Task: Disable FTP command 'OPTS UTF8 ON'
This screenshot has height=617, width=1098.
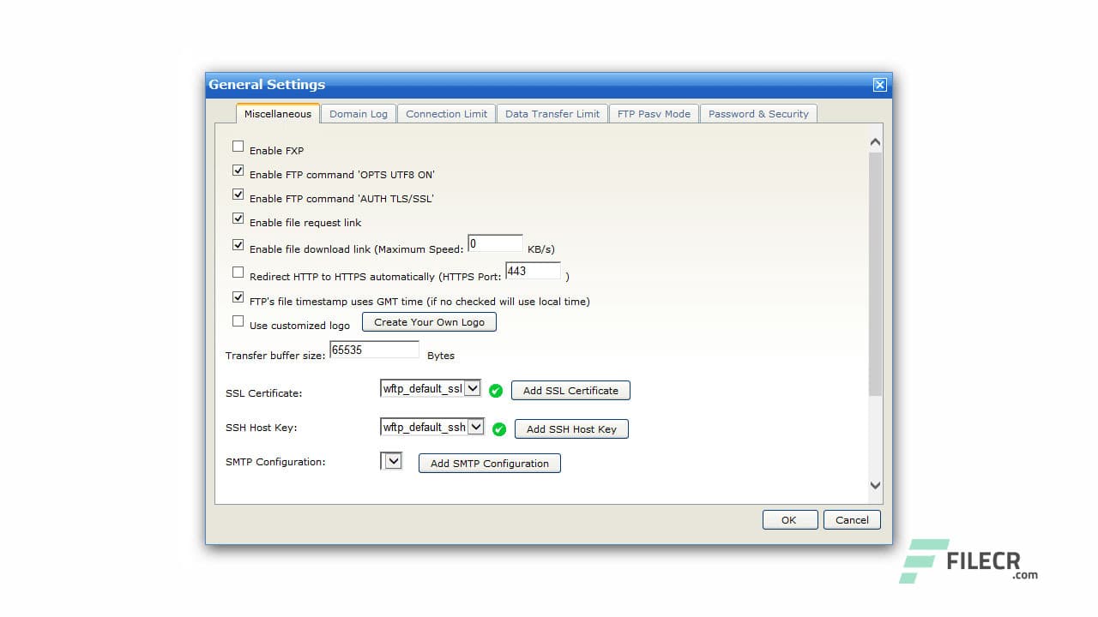Action: (x=238, y=170)
